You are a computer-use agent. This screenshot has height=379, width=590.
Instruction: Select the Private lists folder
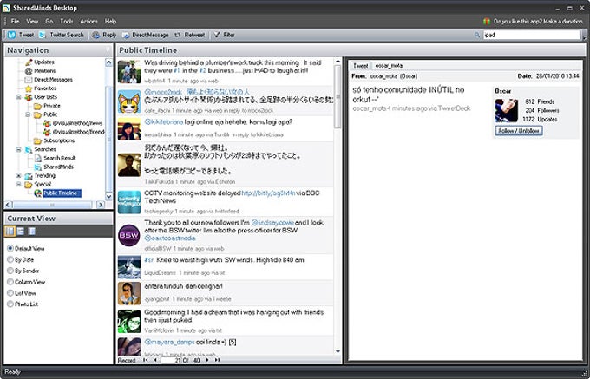click(x=47, y=106)
